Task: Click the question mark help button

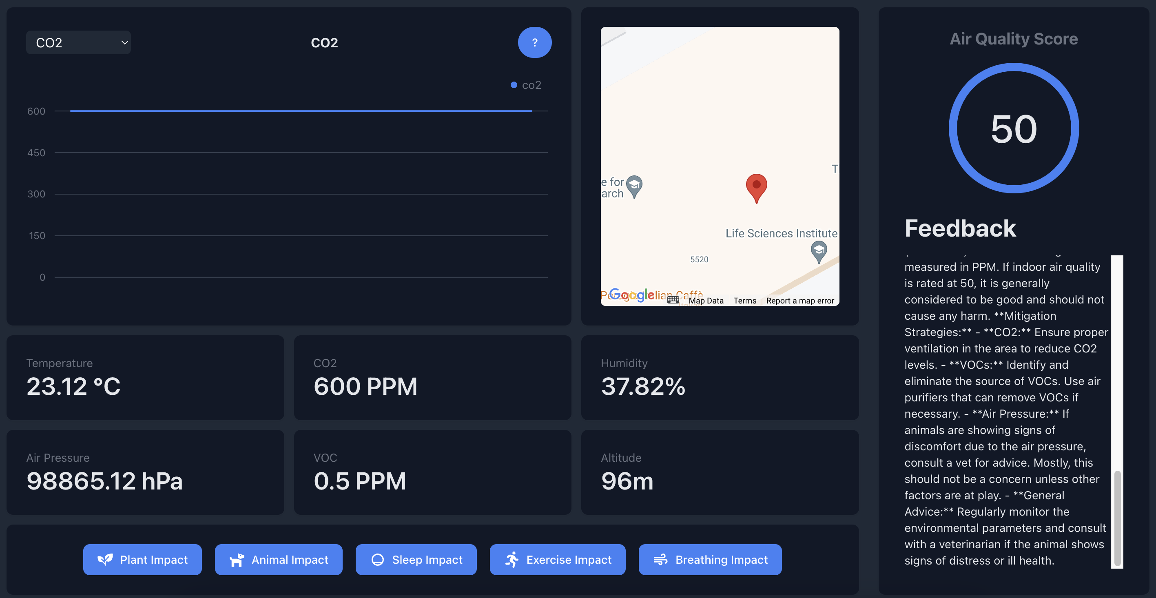Action: point(534,42)
